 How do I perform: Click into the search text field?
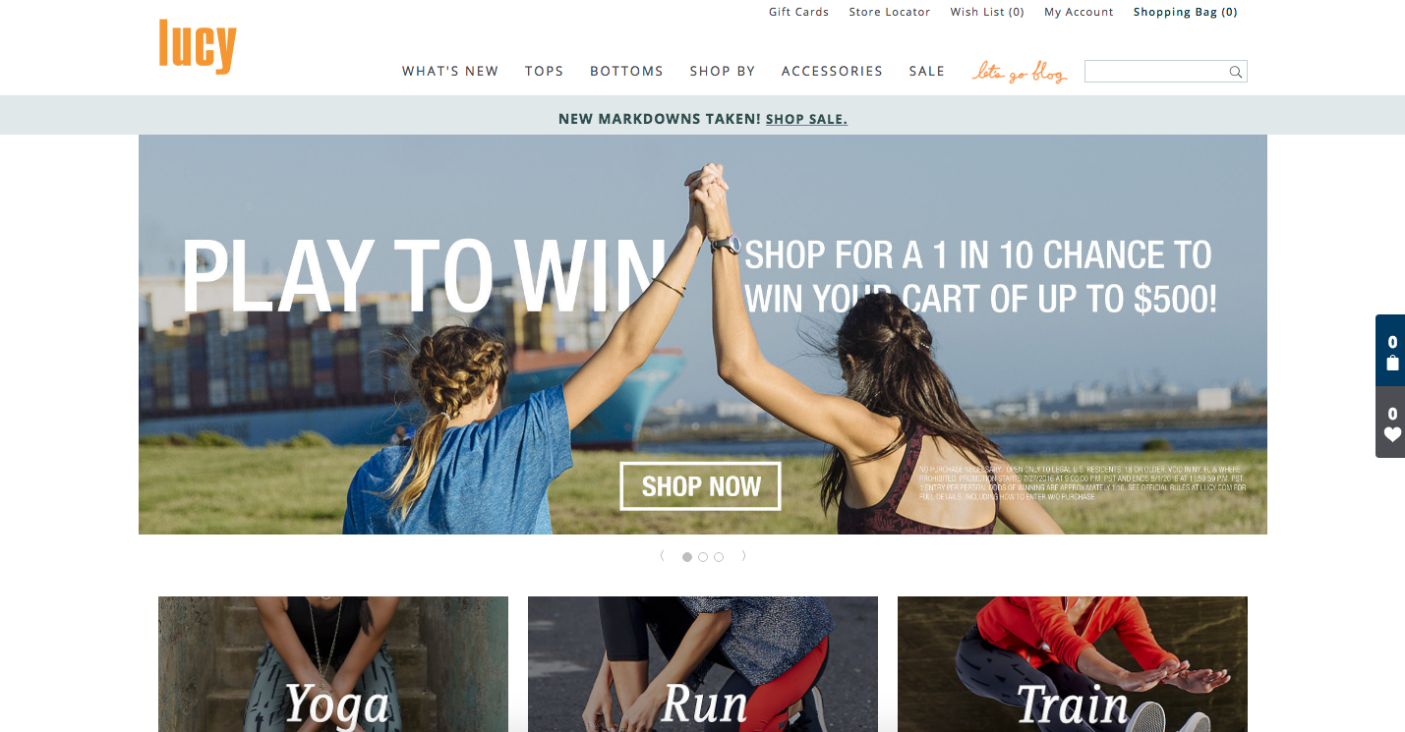[x=1156, y=72]
